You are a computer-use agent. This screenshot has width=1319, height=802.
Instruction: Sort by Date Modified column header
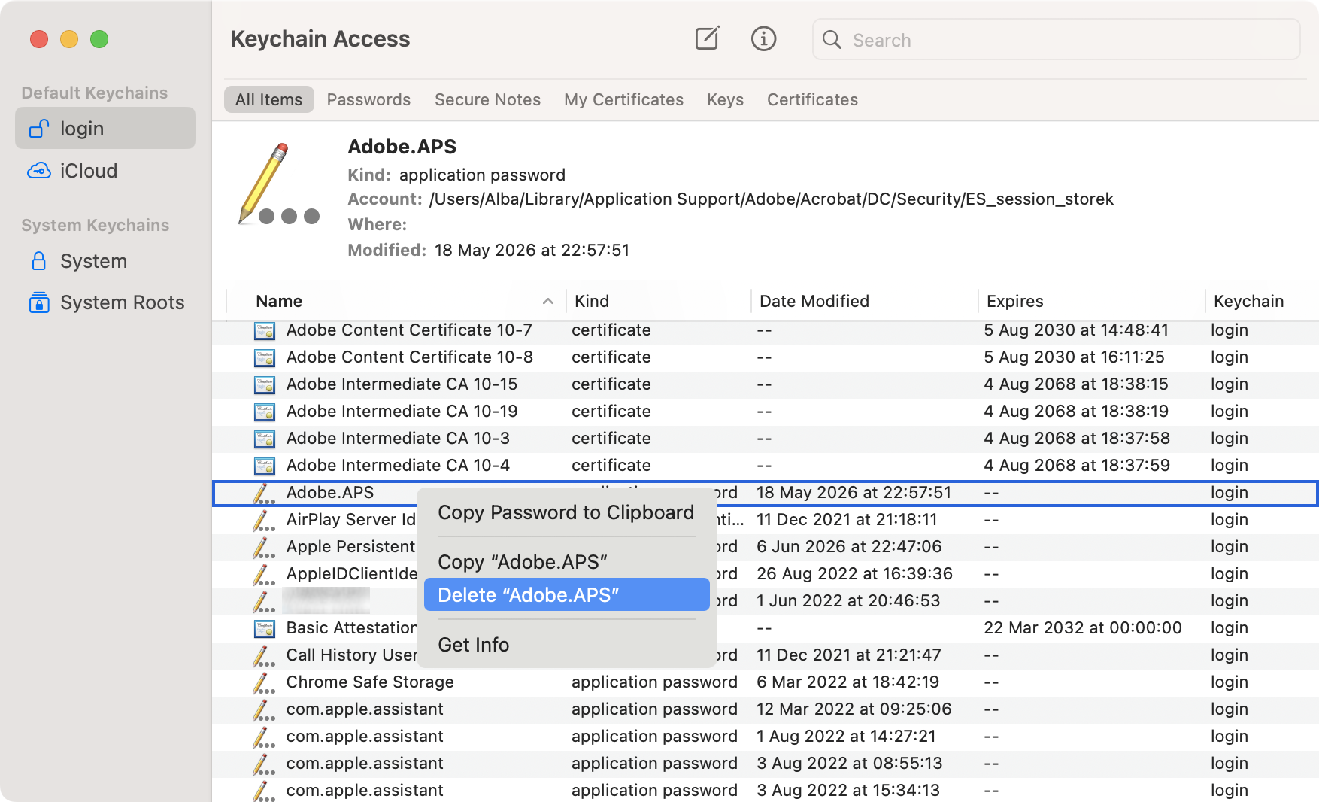tap(864, 301)
